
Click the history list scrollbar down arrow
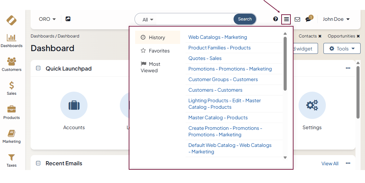[x=285, y=157]
